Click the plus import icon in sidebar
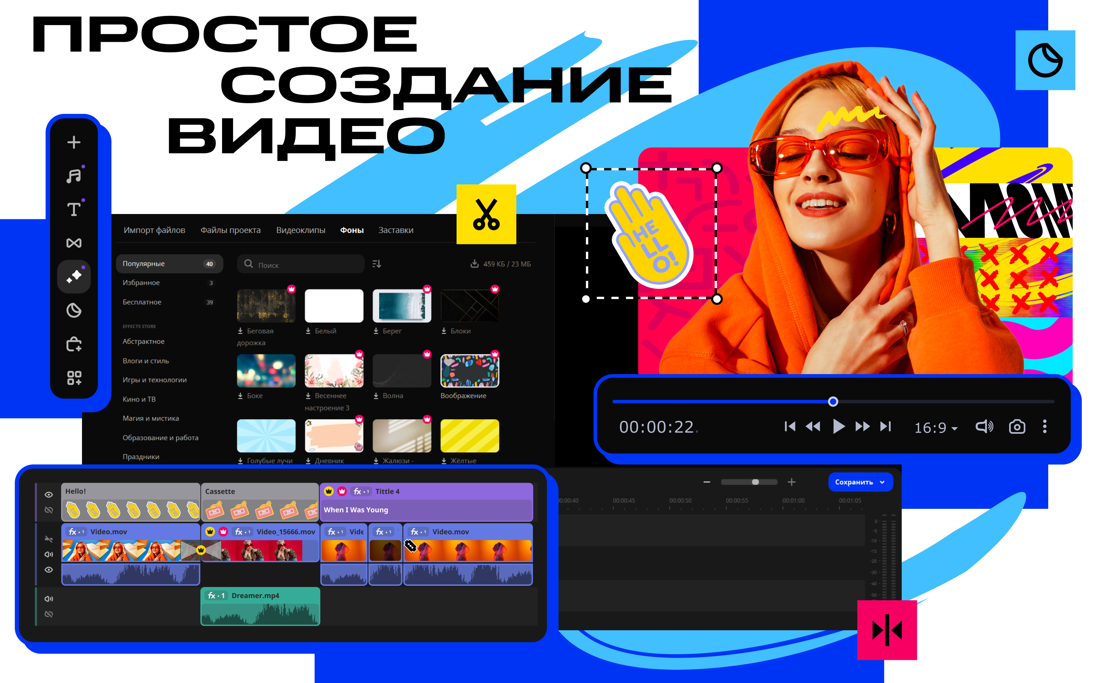This screenshot has height=683, width=1093. pos(74,142)
